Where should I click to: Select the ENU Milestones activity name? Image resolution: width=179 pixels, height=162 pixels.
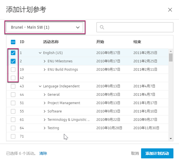click(60, 61)
